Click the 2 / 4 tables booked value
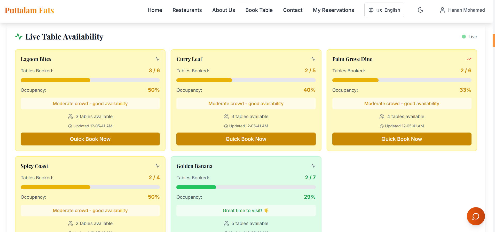This screenshot has height=232, width=495. (x=154, y=177)
